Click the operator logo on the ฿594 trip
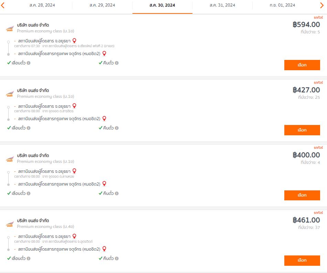The image size is (327, 273). (10, 29)
